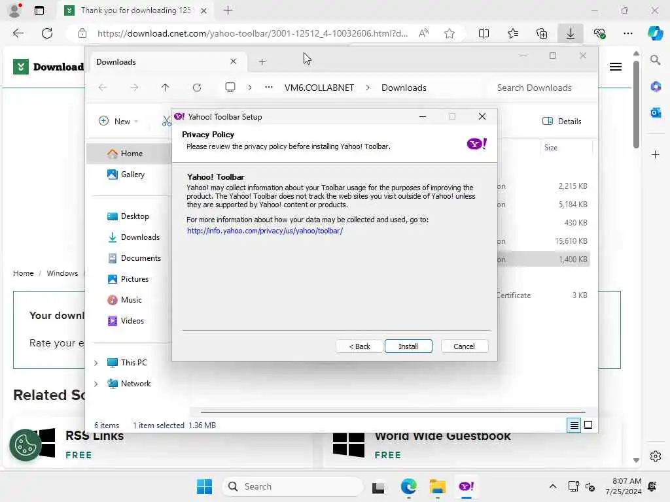This screenshot has width=670, height=502.
Task: Expand Network tree node
Action: click(x=96, y=384)
